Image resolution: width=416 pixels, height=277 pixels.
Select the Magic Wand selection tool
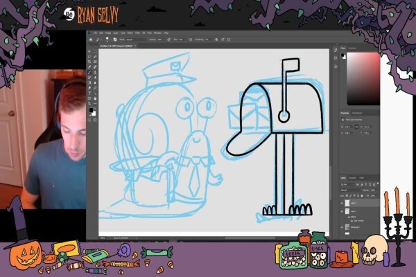(x=95, y=57)
